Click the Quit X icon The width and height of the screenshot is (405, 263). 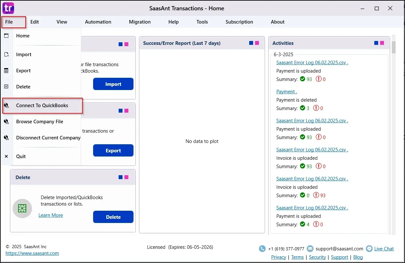6,157
